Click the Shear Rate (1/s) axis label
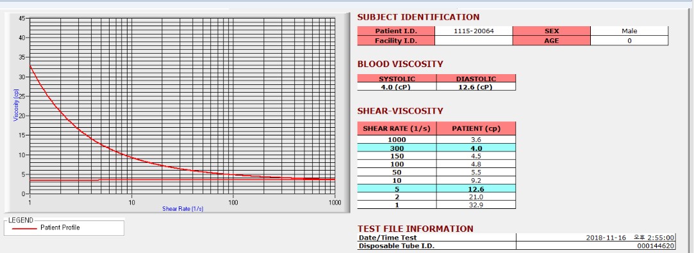The image size is (694, 253). click(x=183, y=209)
